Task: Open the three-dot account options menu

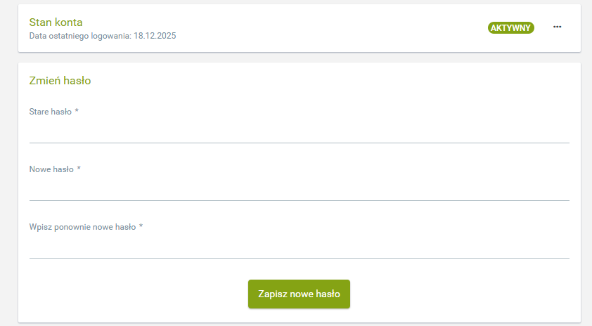Action: pyautogui.click(x=558, y=27)
